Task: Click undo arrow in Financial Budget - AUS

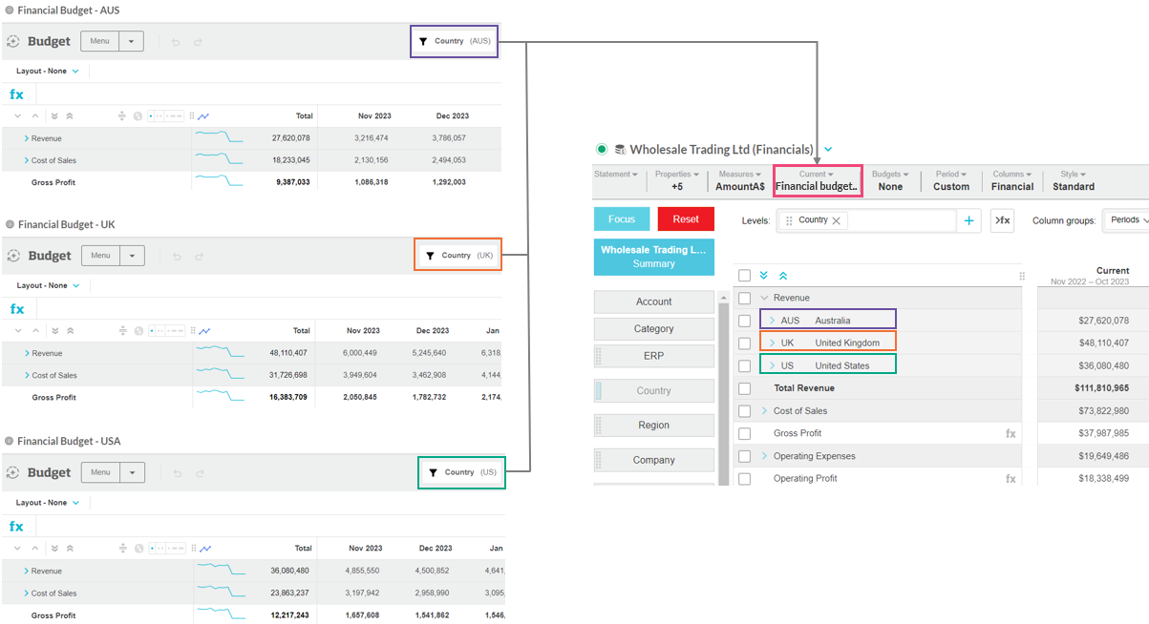Action: (176, 42)
